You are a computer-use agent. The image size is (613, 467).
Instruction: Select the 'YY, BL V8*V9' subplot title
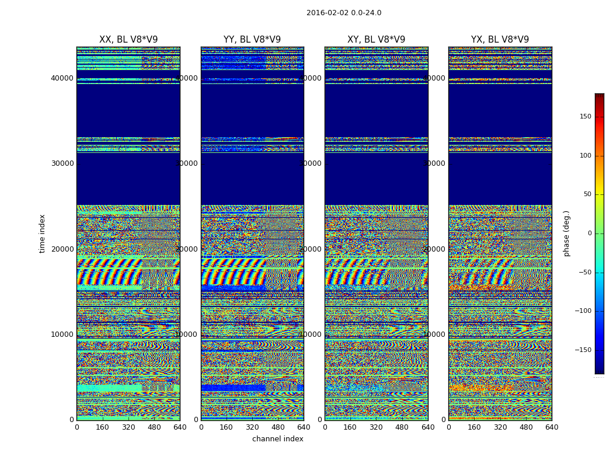252,40
